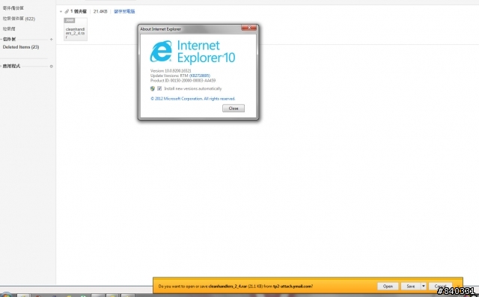Open the KB2718695 update link
This screenshot has width=479, height=297.
[200, 76]
